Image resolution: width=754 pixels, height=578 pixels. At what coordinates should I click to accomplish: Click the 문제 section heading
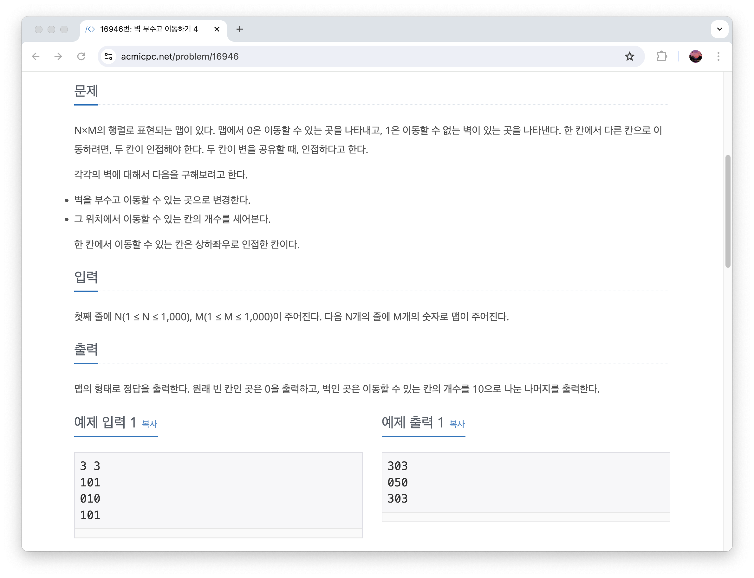coord(86,91)
